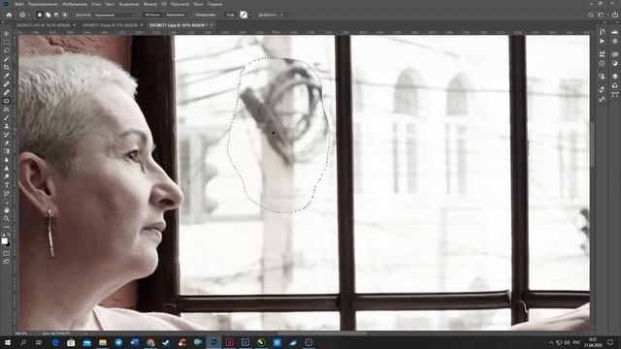Click the vertical scrollbar beside canvas

click(593, 144)
